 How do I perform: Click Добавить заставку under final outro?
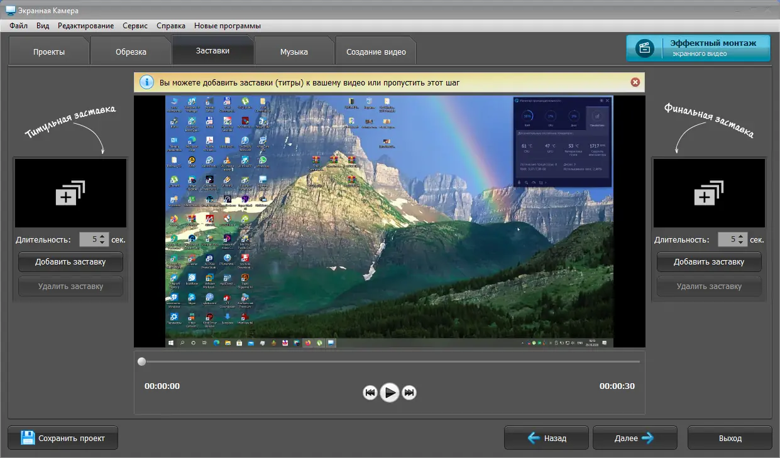[709, 262]
